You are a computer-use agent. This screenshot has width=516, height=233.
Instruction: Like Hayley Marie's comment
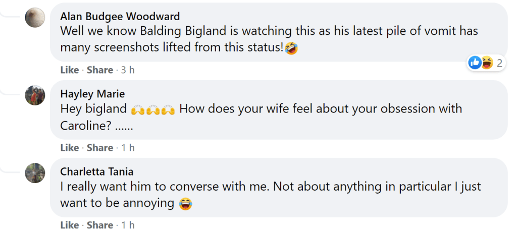[70, 148]
